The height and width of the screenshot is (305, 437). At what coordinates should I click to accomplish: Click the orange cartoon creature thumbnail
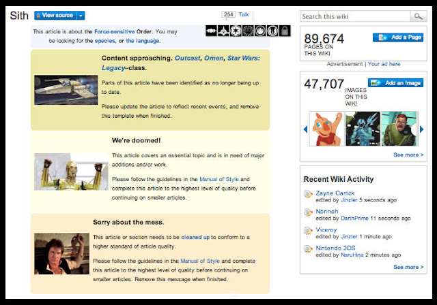tap(326, 129)
